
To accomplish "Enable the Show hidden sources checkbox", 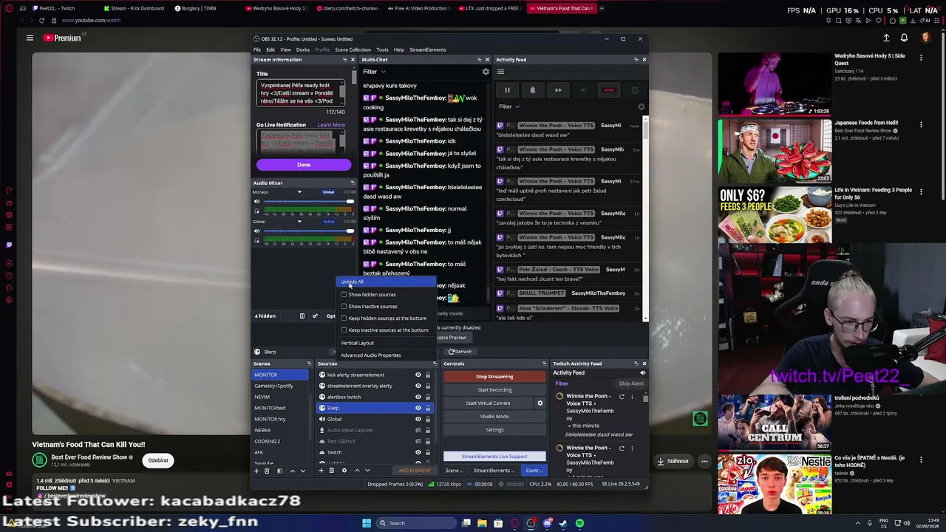I will [x=344, y=294].
